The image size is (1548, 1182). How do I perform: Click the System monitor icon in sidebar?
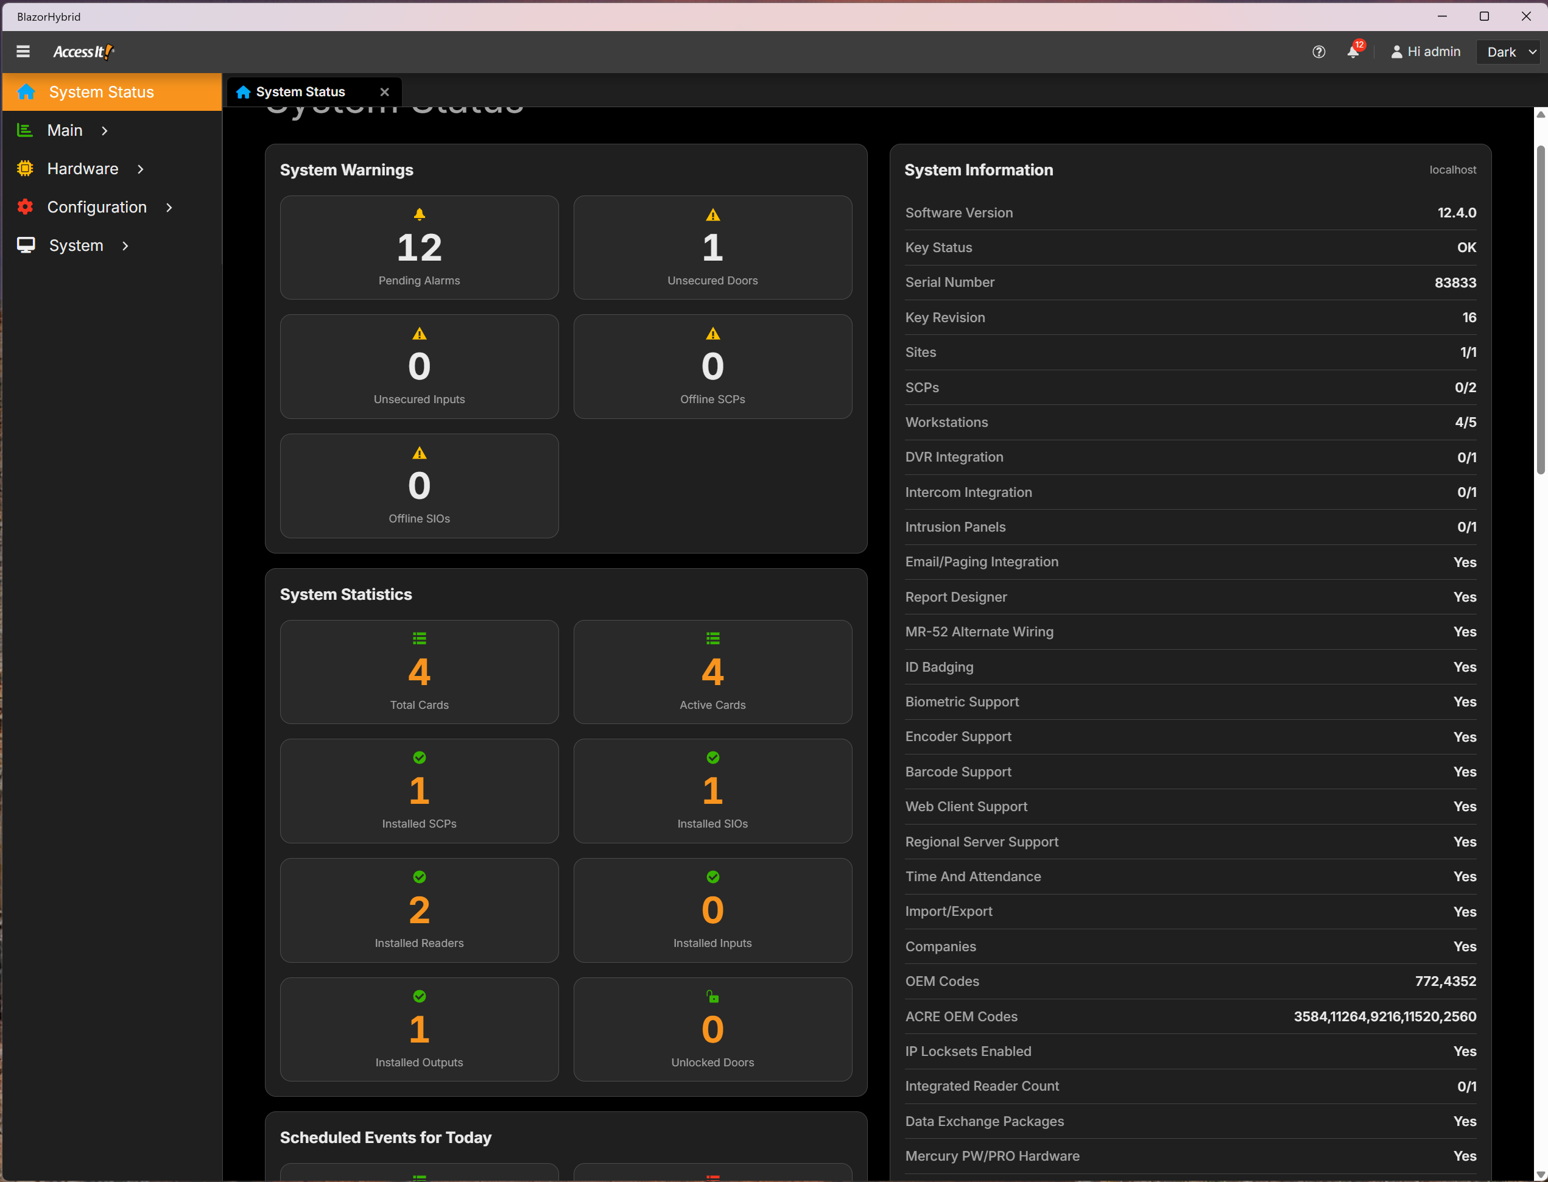coord(26,245)
